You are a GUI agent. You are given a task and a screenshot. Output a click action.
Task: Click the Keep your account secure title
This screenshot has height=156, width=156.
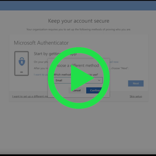click(x=79, y=21)
